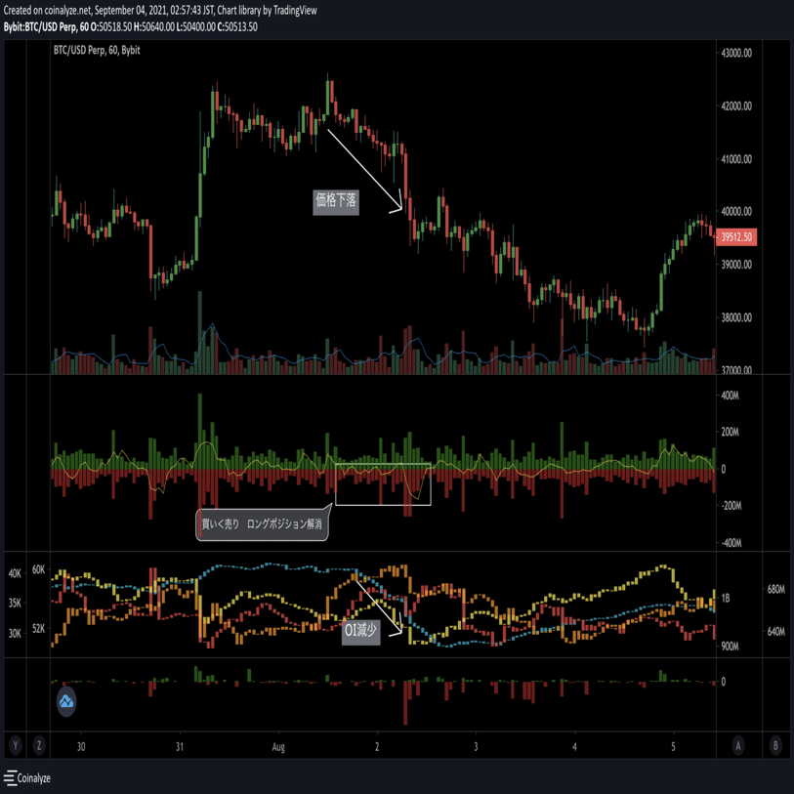The image size is (794, 794).
Task: Click the Coinalyze brand name in footer
Action: click(x=34, y=777)
